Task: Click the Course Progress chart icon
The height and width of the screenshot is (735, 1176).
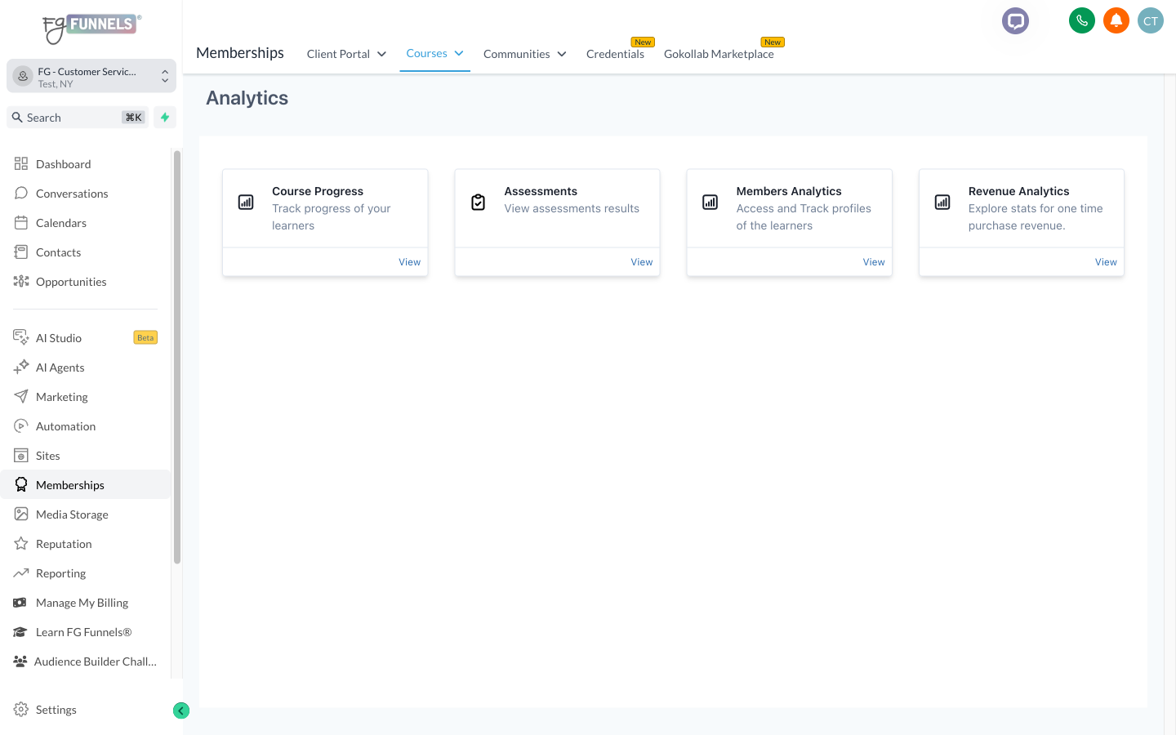Action: pos(246,203)
